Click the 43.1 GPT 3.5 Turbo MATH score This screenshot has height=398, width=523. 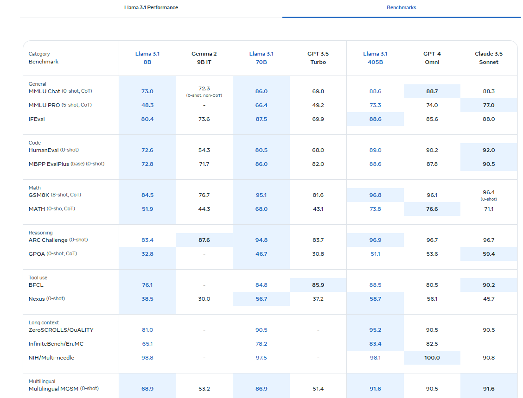click(318, 209)
